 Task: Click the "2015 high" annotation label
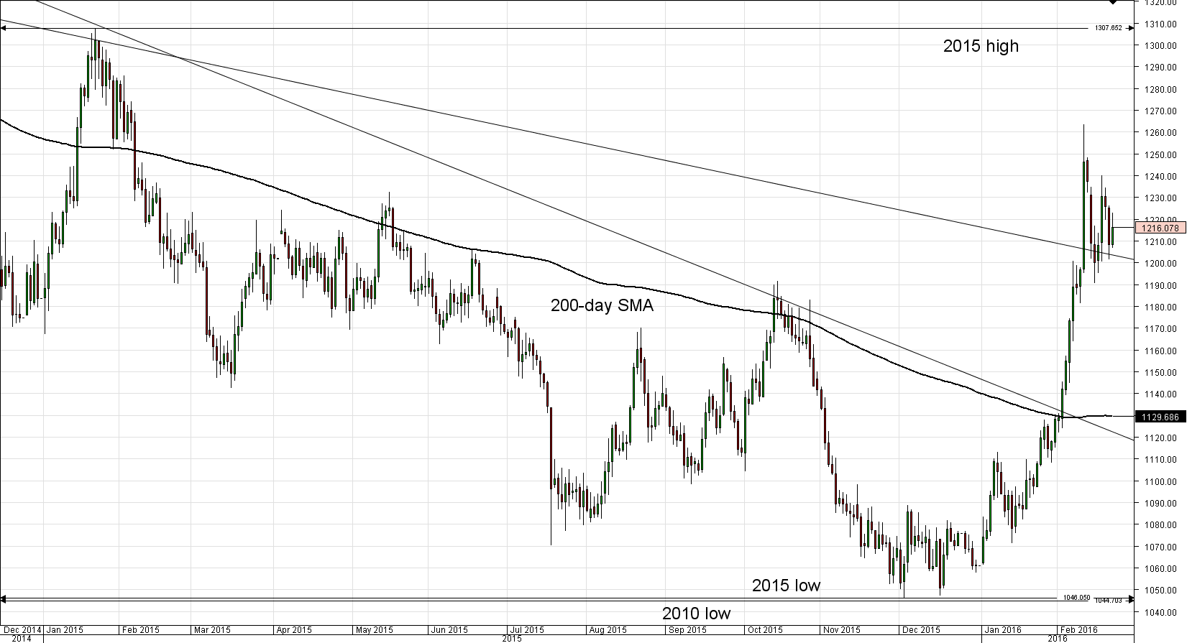pyautogui.click(x=981, y=47)
